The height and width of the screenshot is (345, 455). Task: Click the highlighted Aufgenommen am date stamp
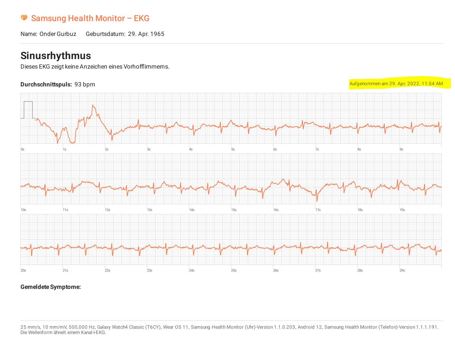[396, 84]
